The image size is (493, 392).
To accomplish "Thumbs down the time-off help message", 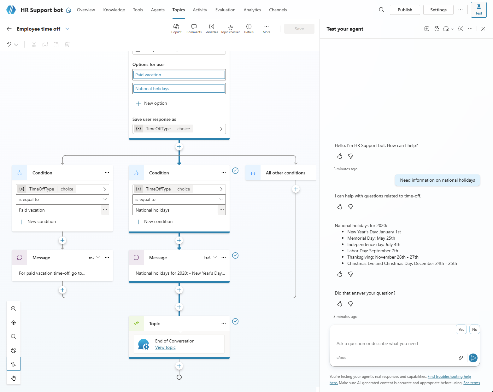I will [350, 207].
